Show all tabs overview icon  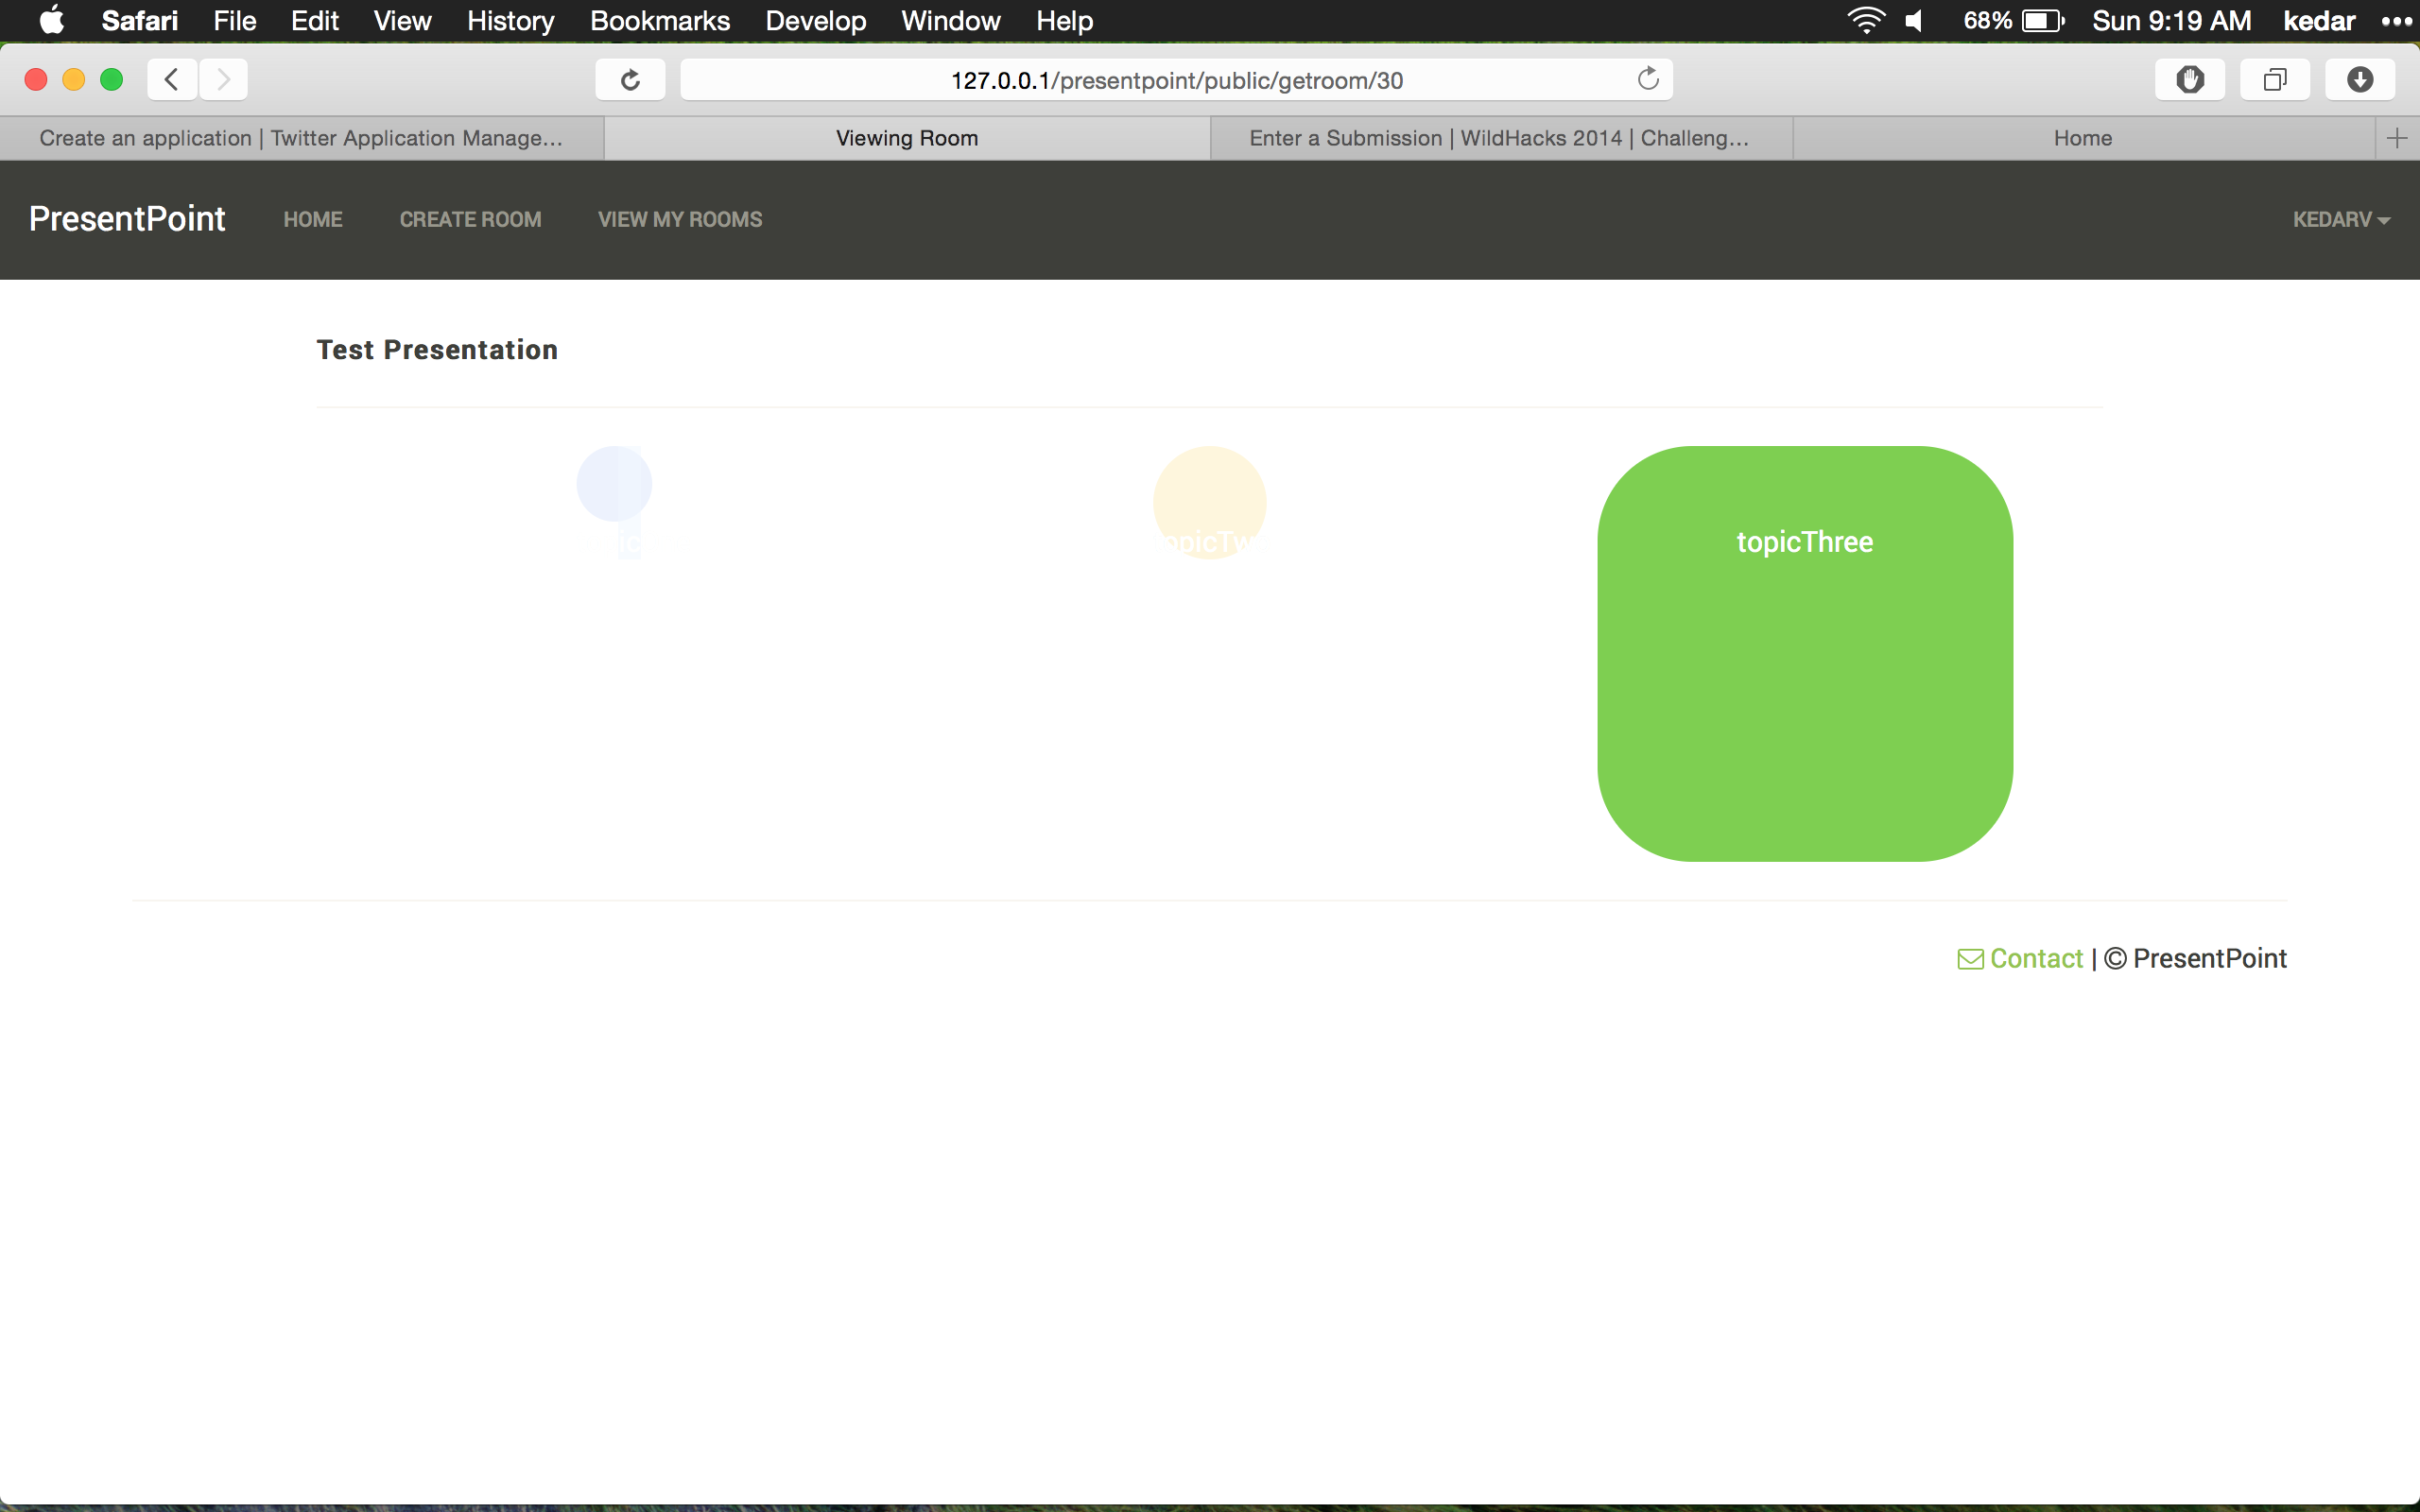(x=2274, y=80)
